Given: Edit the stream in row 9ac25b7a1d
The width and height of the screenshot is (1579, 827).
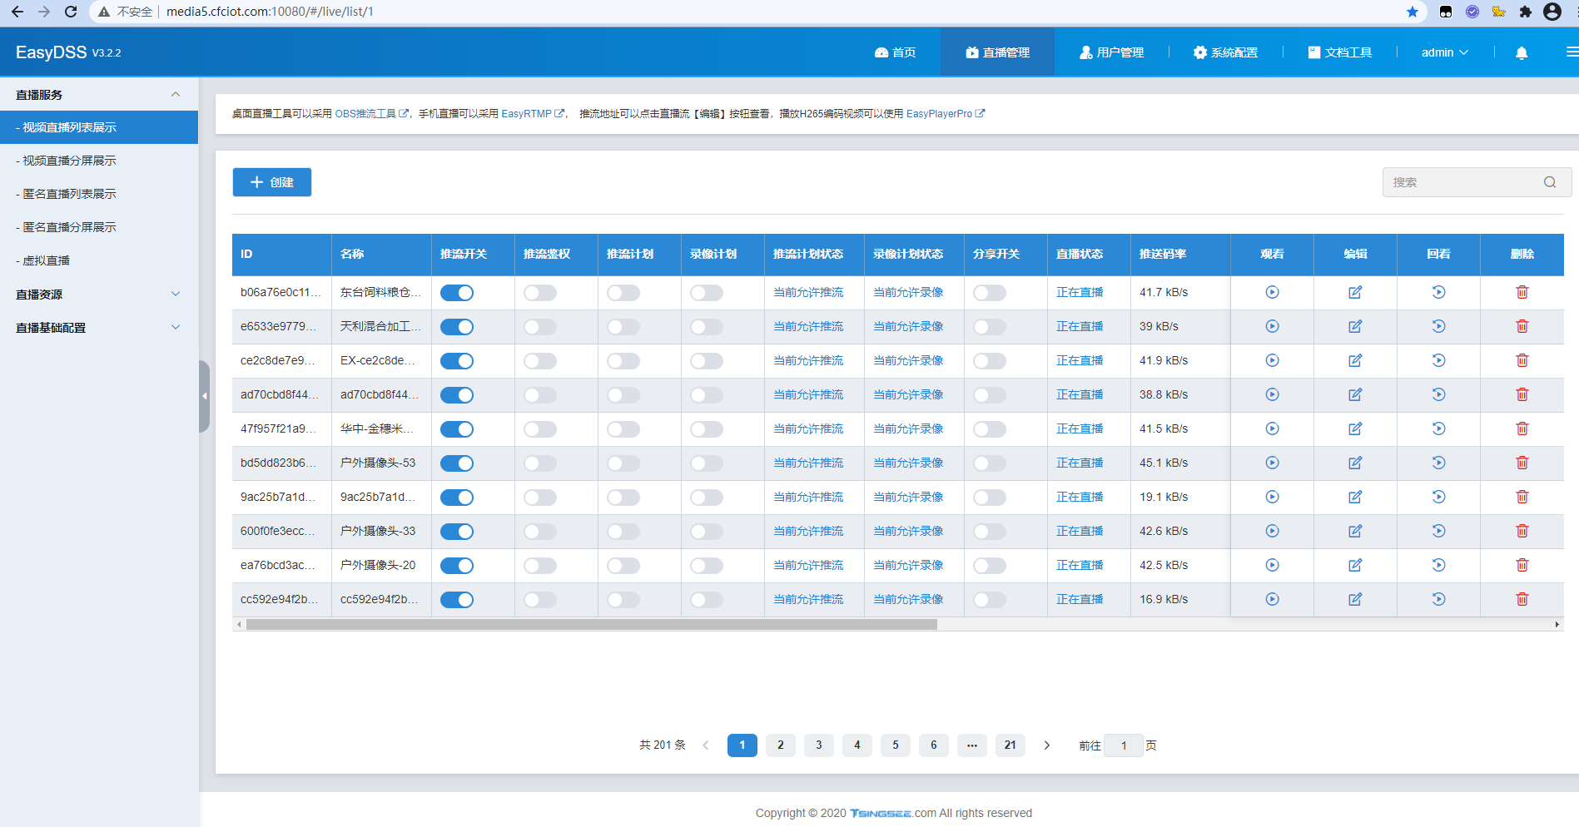Looking at the screenshot, I should (1355, 497).
